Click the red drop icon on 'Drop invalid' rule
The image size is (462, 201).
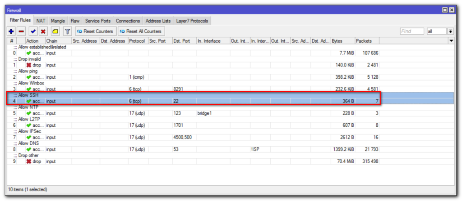coord(28,65)
